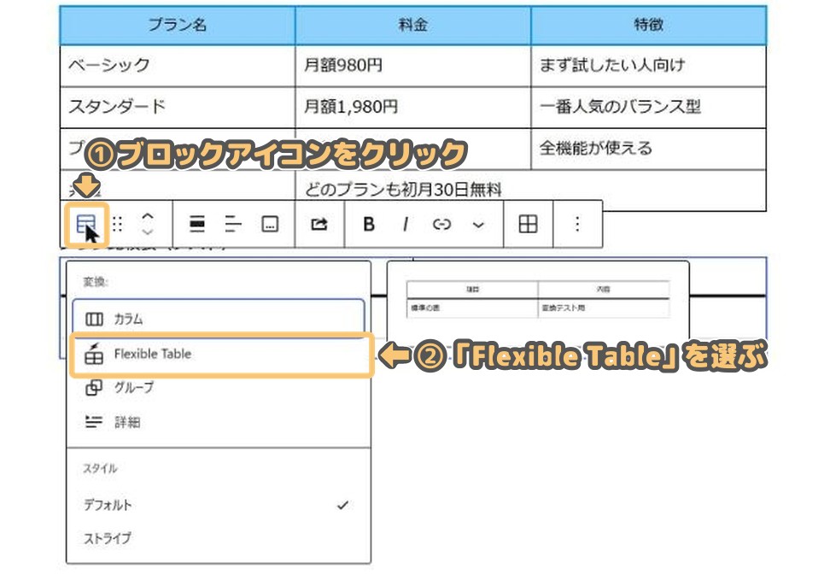Open the block alignment icon
This screenshot has width=830, height=575.
[197, 224]
